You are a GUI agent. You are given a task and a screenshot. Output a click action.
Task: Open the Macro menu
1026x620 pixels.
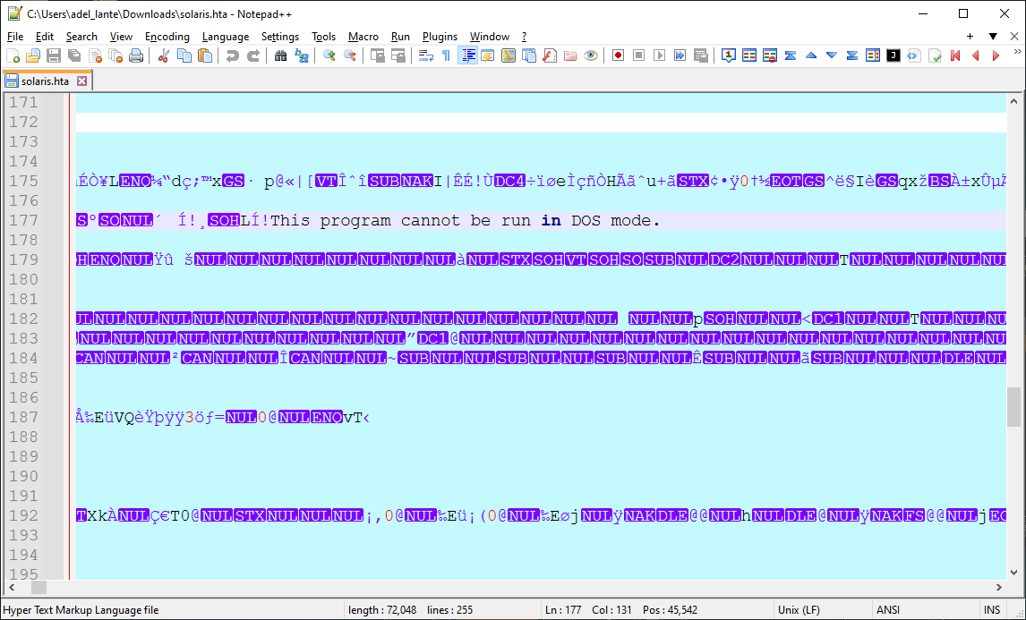[x=363, y=37]
